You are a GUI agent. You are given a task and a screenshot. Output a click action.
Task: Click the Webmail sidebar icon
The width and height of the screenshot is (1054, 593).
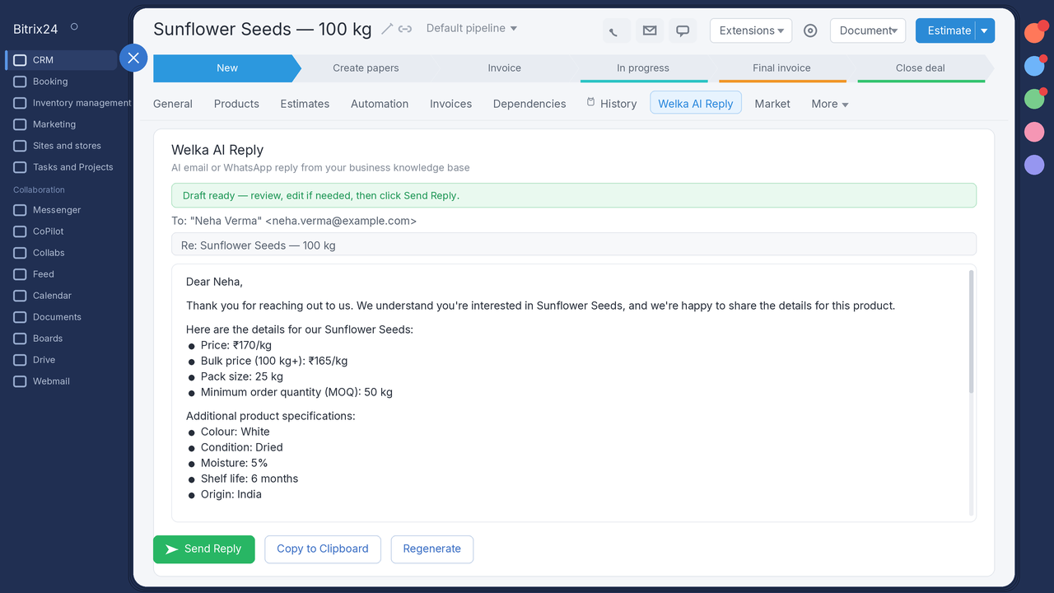(x=20, y=381)
